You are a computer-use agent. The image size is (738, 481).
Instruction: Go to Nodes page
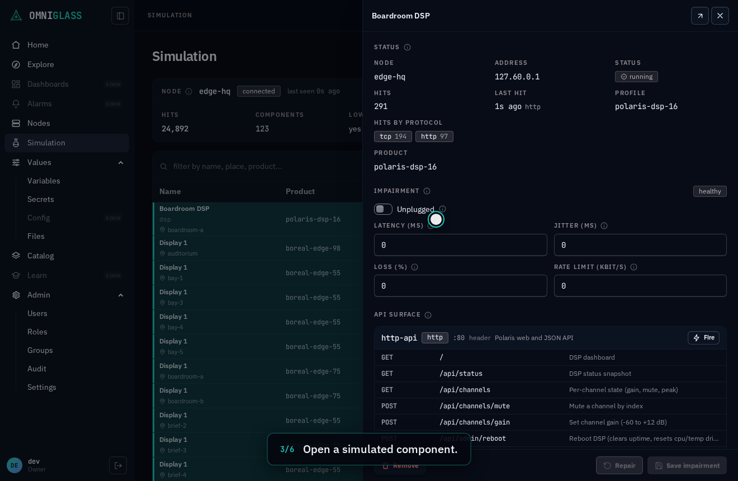tap(67, 123)
